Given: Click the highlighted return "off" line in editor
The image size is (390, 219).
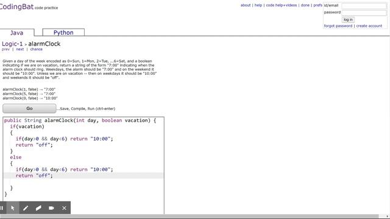Looking at the screenshot, I should pos(83,176).
